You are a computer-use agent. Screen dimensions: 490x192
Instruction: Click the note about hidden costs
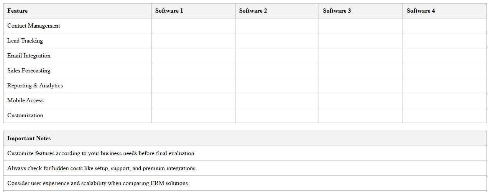coord(102,168)
